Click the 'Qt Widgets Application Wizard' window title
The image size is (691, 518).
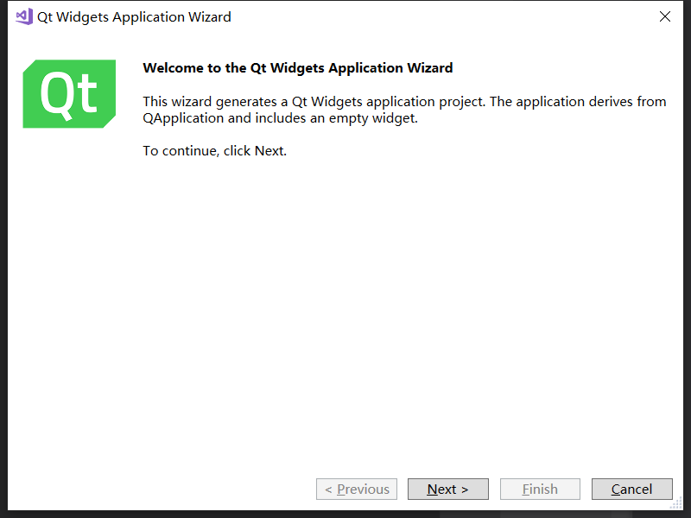[x=134, y=16]
